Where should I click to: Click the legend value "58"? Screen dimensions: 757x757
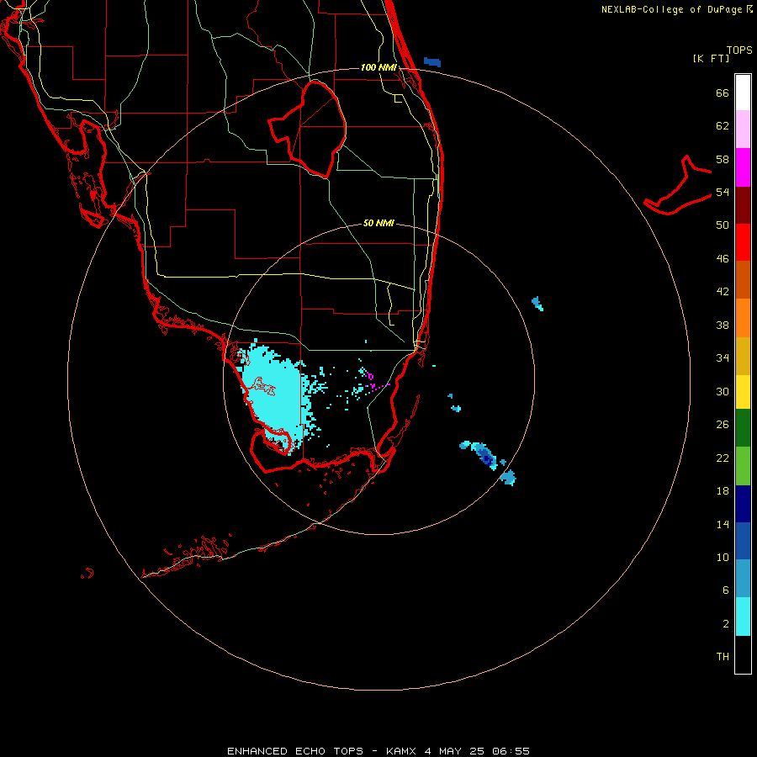tap(723, 159)
